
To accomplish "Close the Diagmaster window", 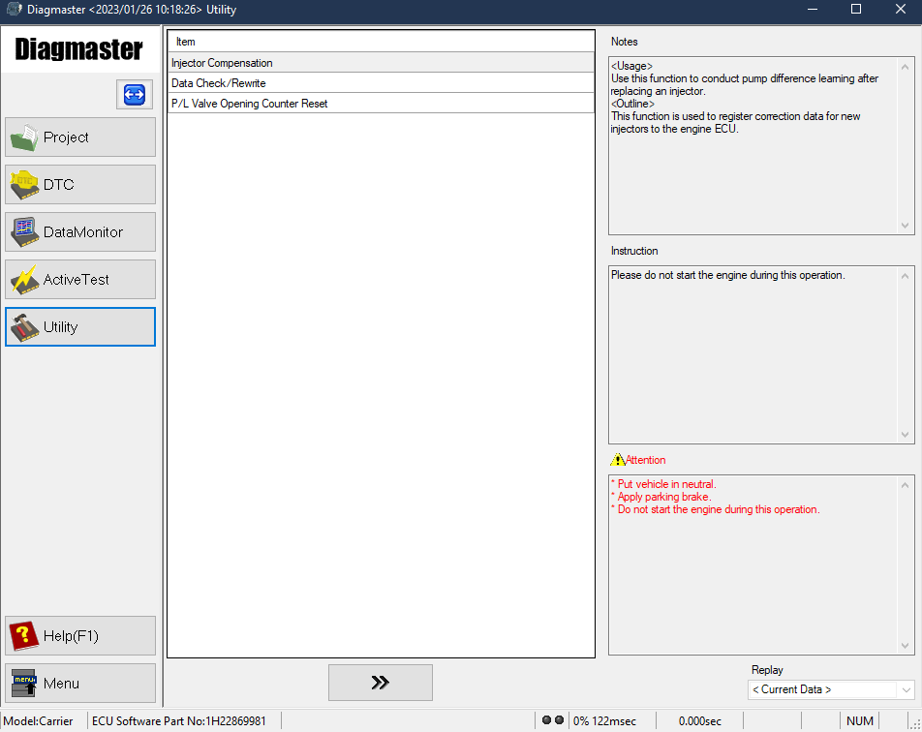I will coord(901,10).
